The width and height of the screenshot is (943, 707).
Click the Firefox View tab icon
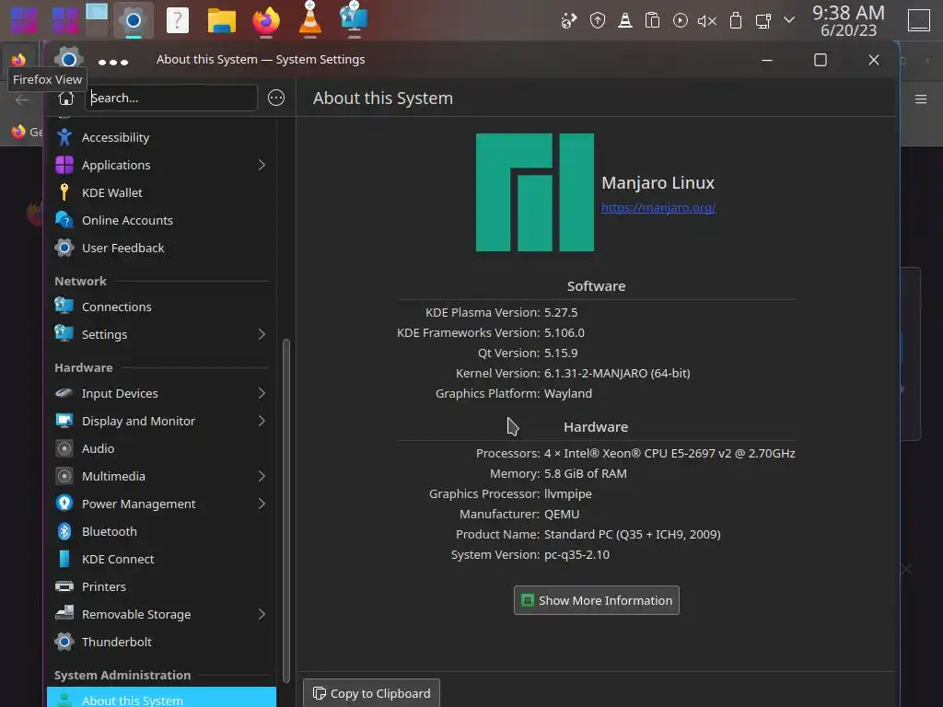(x=18, y=60)
